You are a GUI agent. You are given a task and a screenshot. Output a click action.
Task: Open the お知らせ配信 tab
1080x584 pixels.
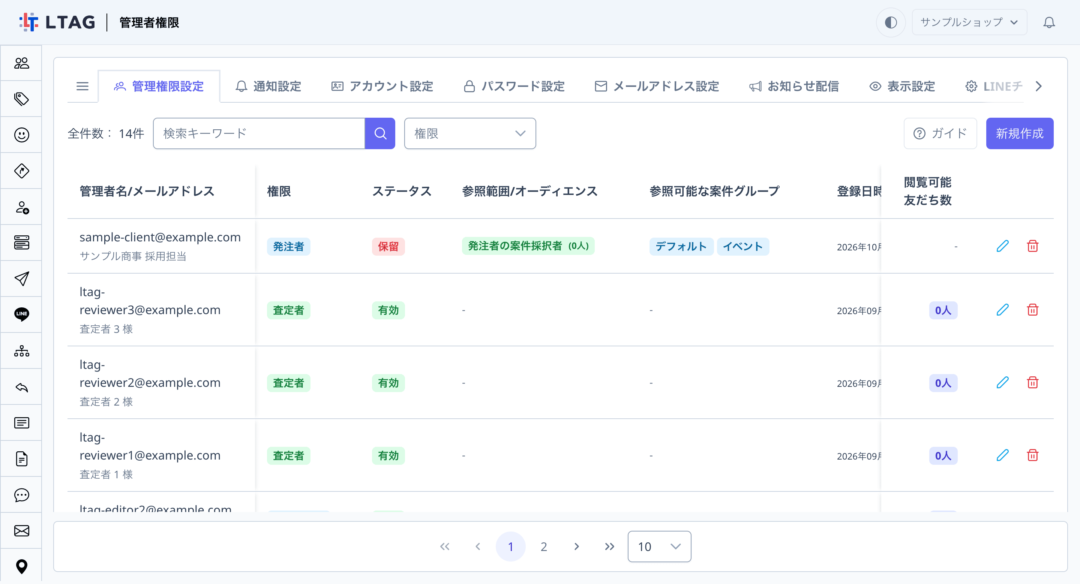(794, 86)
